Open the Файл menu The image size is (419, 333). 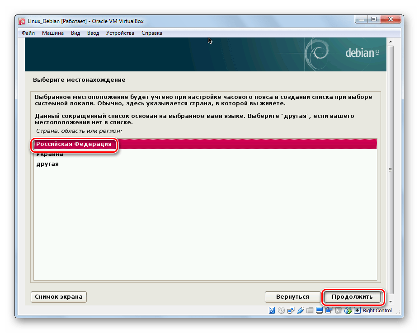click(28, 33)
